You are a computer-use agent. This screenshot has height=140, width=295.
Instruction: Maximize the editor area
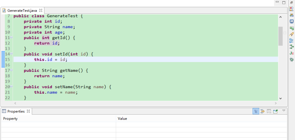click(x=284, y=2)
